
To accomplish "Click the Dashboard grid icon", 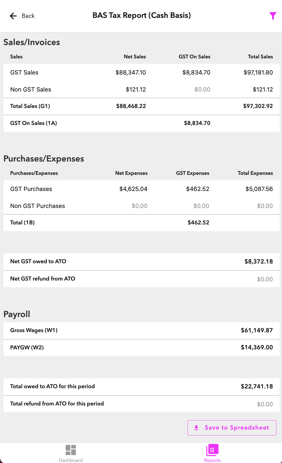I will [x=71, y=450].
